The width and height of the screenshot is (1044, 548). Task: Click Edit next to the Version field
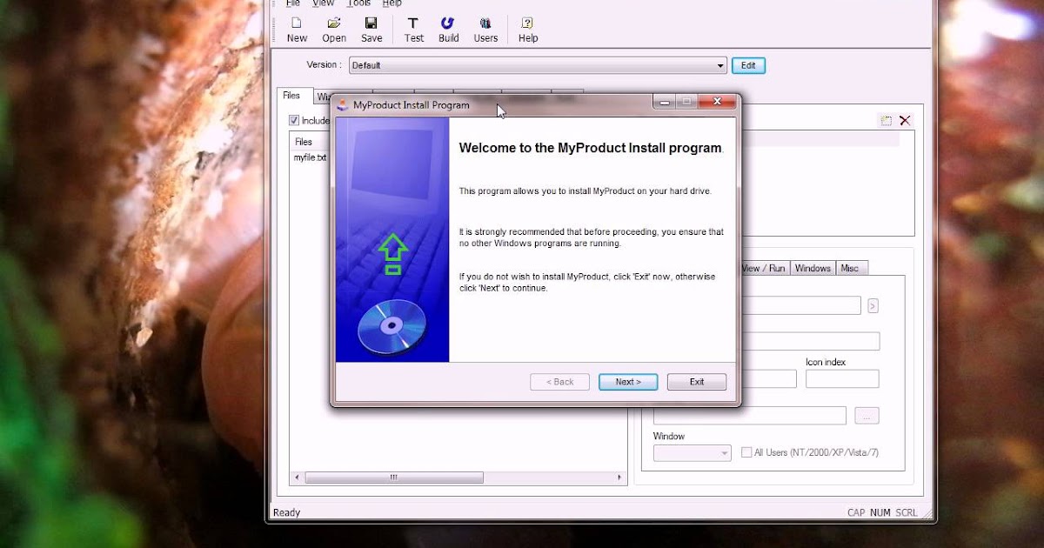(748, 65)
